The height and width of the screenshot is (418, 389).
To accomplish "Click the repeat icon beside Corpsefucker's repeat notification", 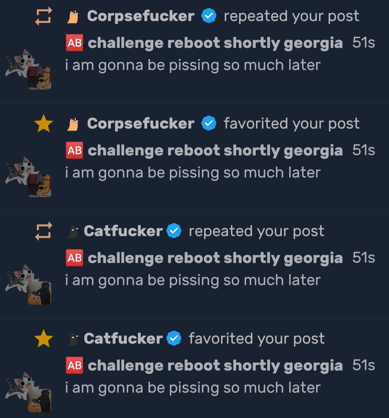I will coord(43,17).
